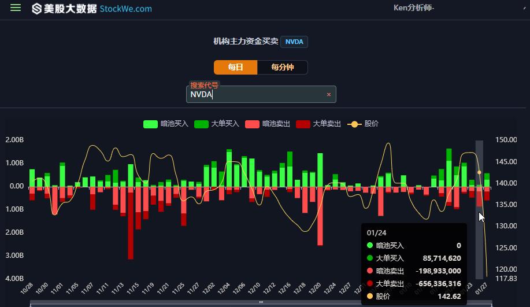Toggle the 大单卖出 legend series

(x=318, y=124)
